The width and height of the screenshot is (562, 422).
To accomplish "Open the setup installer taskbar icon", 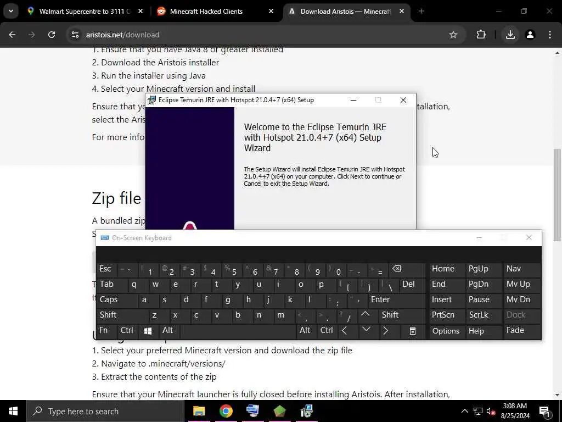I will pos(306,411).
